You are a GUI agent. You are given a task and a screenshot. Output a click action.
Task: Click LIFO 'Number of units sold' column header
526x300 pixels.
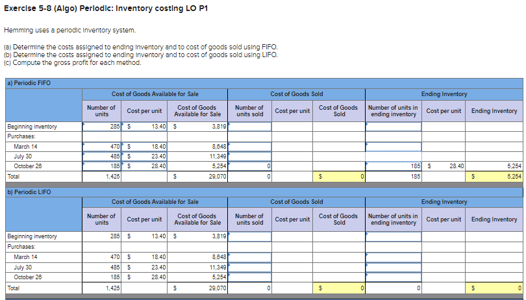tap(249, 219)
